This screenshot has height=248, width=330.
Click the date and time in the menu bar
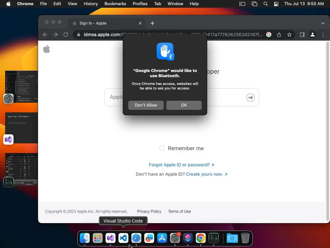coord(304,4)
